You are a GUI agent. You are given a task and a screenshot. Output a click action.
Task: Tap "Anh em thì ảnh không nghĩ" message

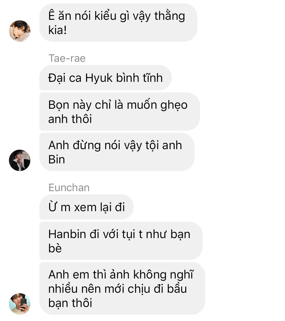pyautogui.click(x=122, y=289)
